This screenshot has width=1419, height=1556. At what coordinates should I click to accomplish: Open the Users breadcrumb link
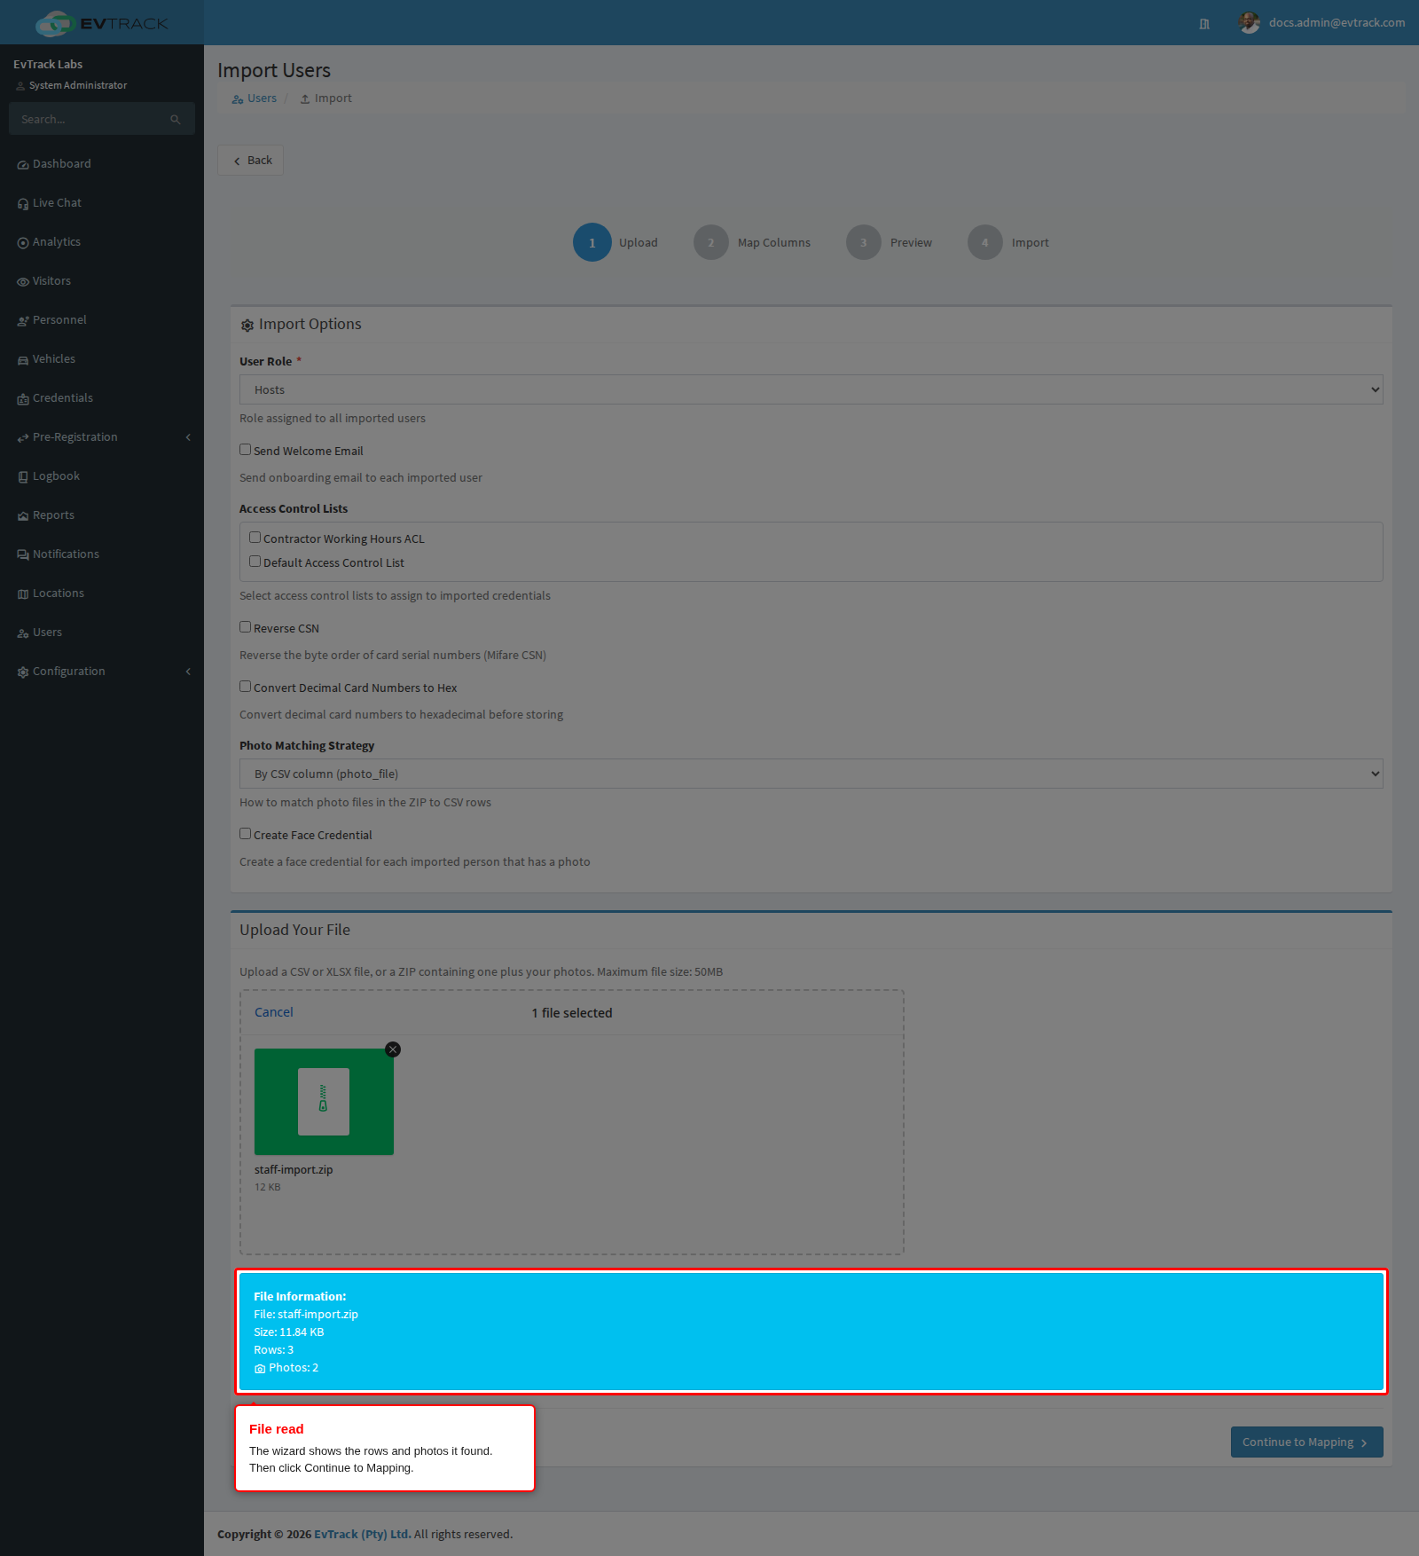pos(255,98)
